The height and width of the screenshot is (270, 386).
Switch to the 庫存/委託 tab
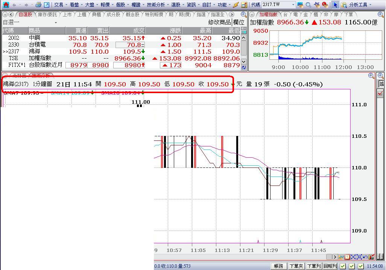pyautogui.click(x=47, y=15)
